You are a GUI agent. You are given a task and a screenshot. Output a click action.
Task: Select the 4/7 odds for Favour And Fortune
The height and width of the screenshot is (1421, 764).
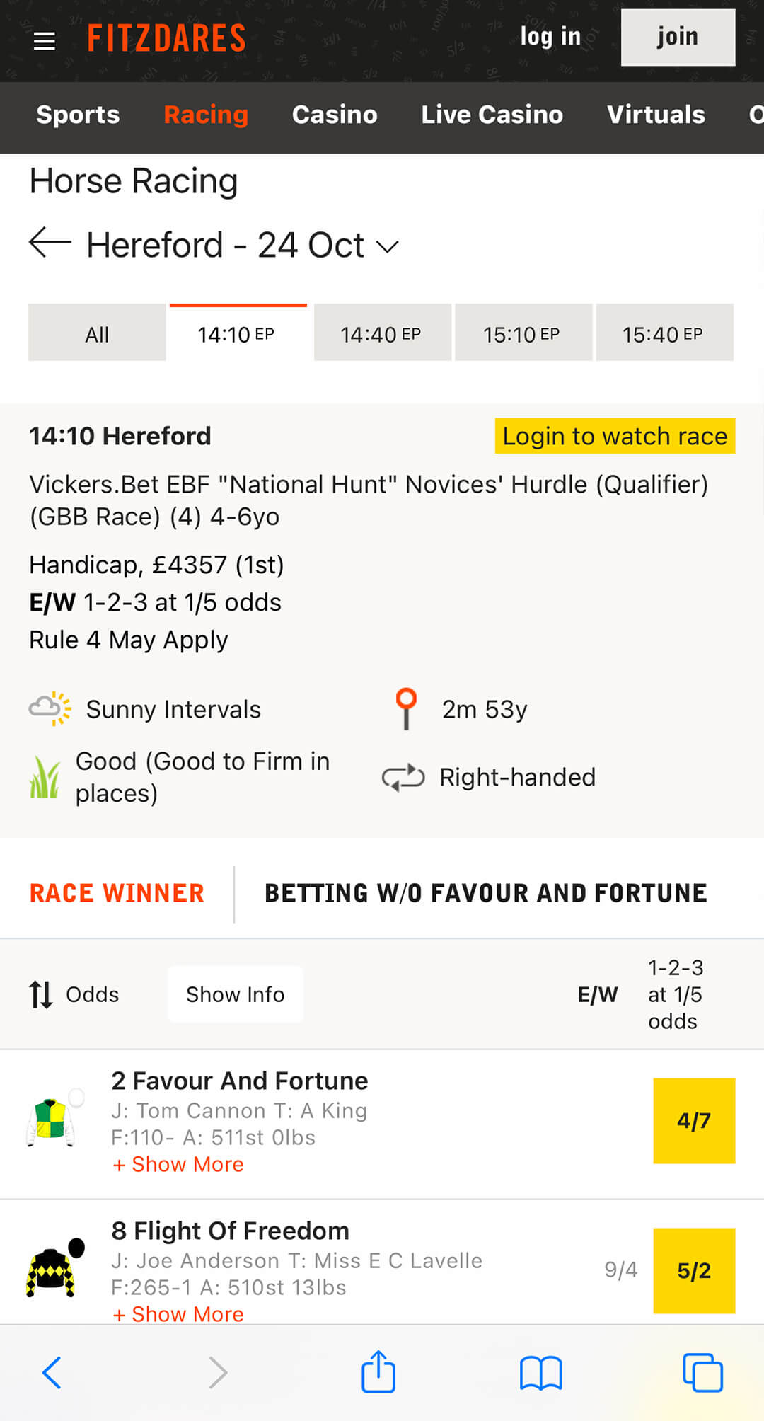click(694, 1121)
